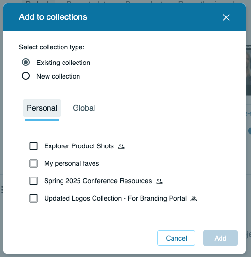Select the Existing collection radio button
251x257 pixels.
pyautogui.click(x=26, y=62)
